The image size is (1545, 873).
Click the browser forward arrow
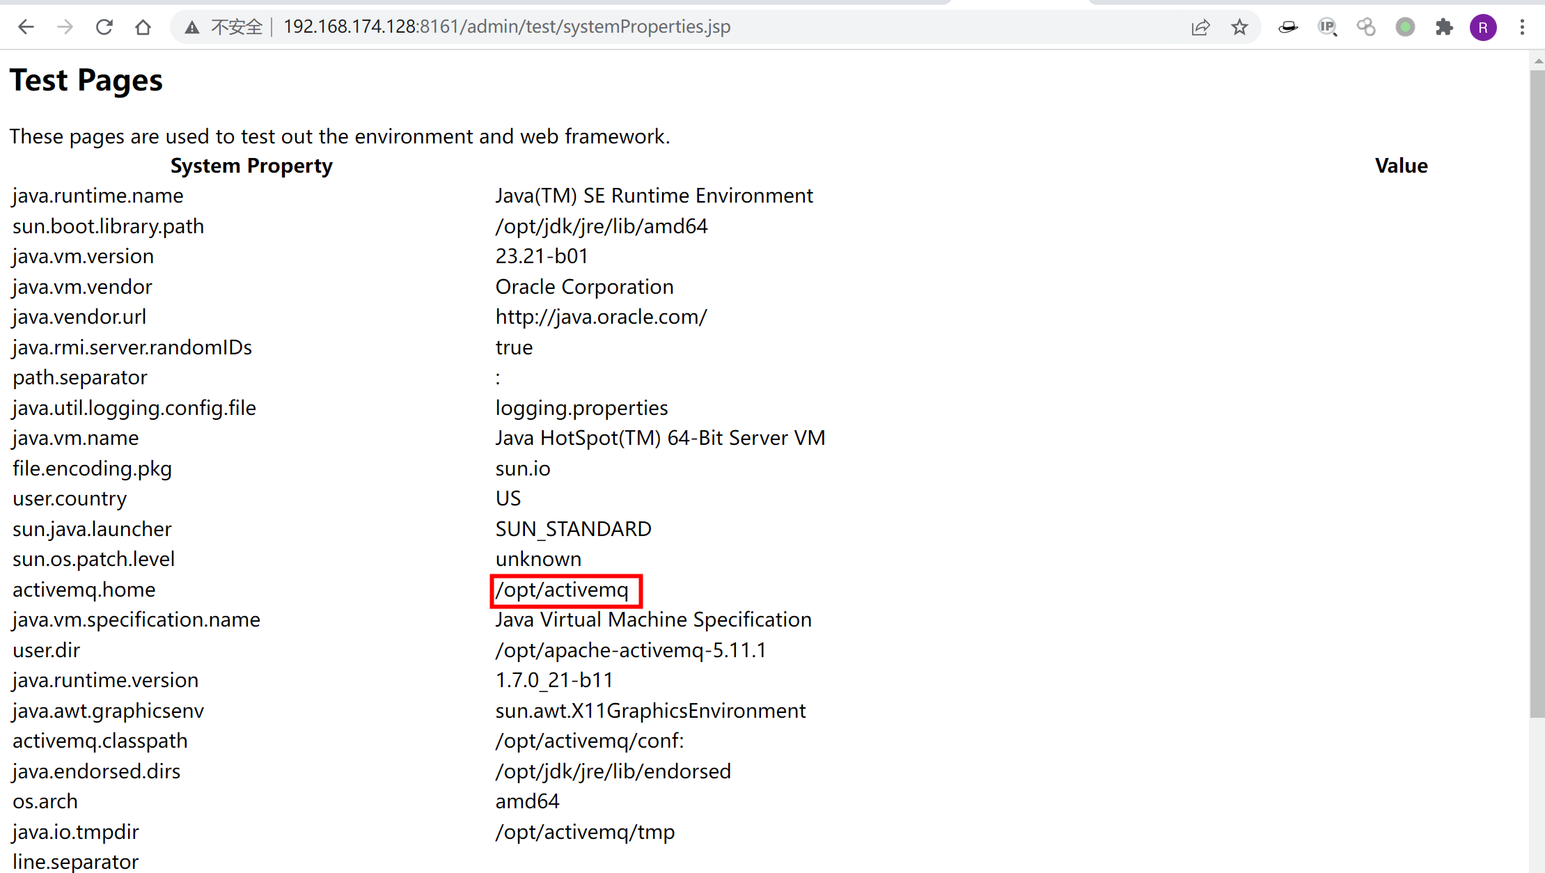click(x=65, y=27)
